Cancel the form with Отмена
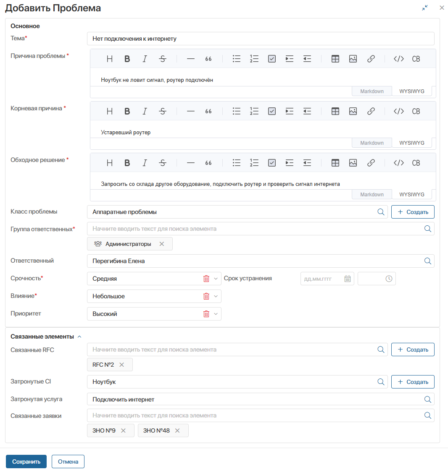The height and width of the screenshot is (472, 448). pos(68,462)
